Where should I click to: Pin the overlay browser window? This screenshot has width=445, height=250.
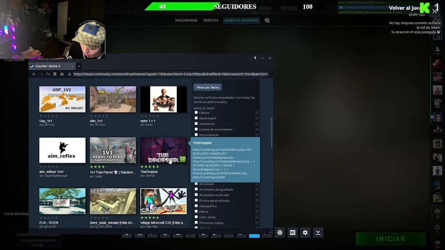[x=255, y=58]
